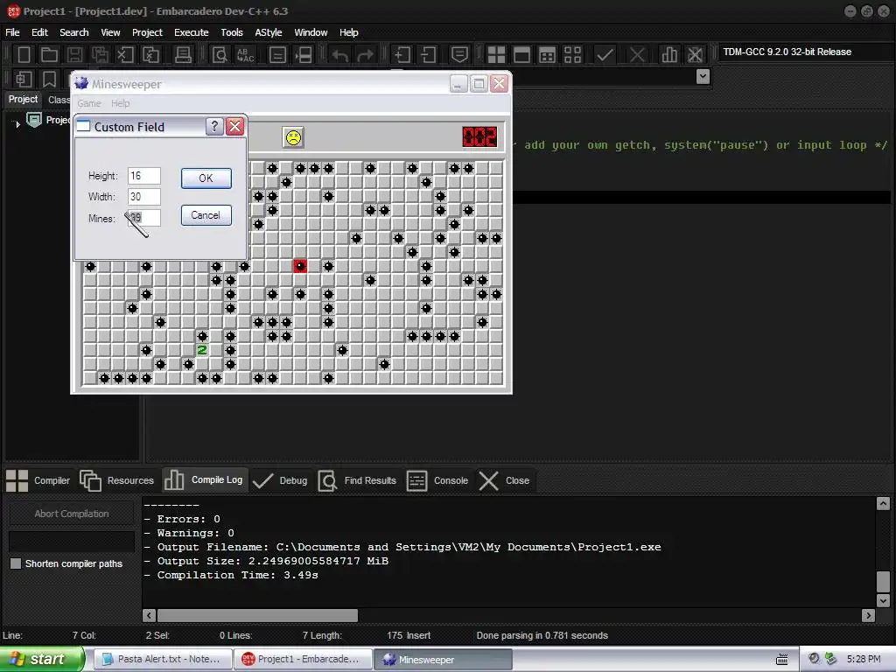
Task: Click the Project1 Embarcadero taskbar button
Action: point(303,659)
